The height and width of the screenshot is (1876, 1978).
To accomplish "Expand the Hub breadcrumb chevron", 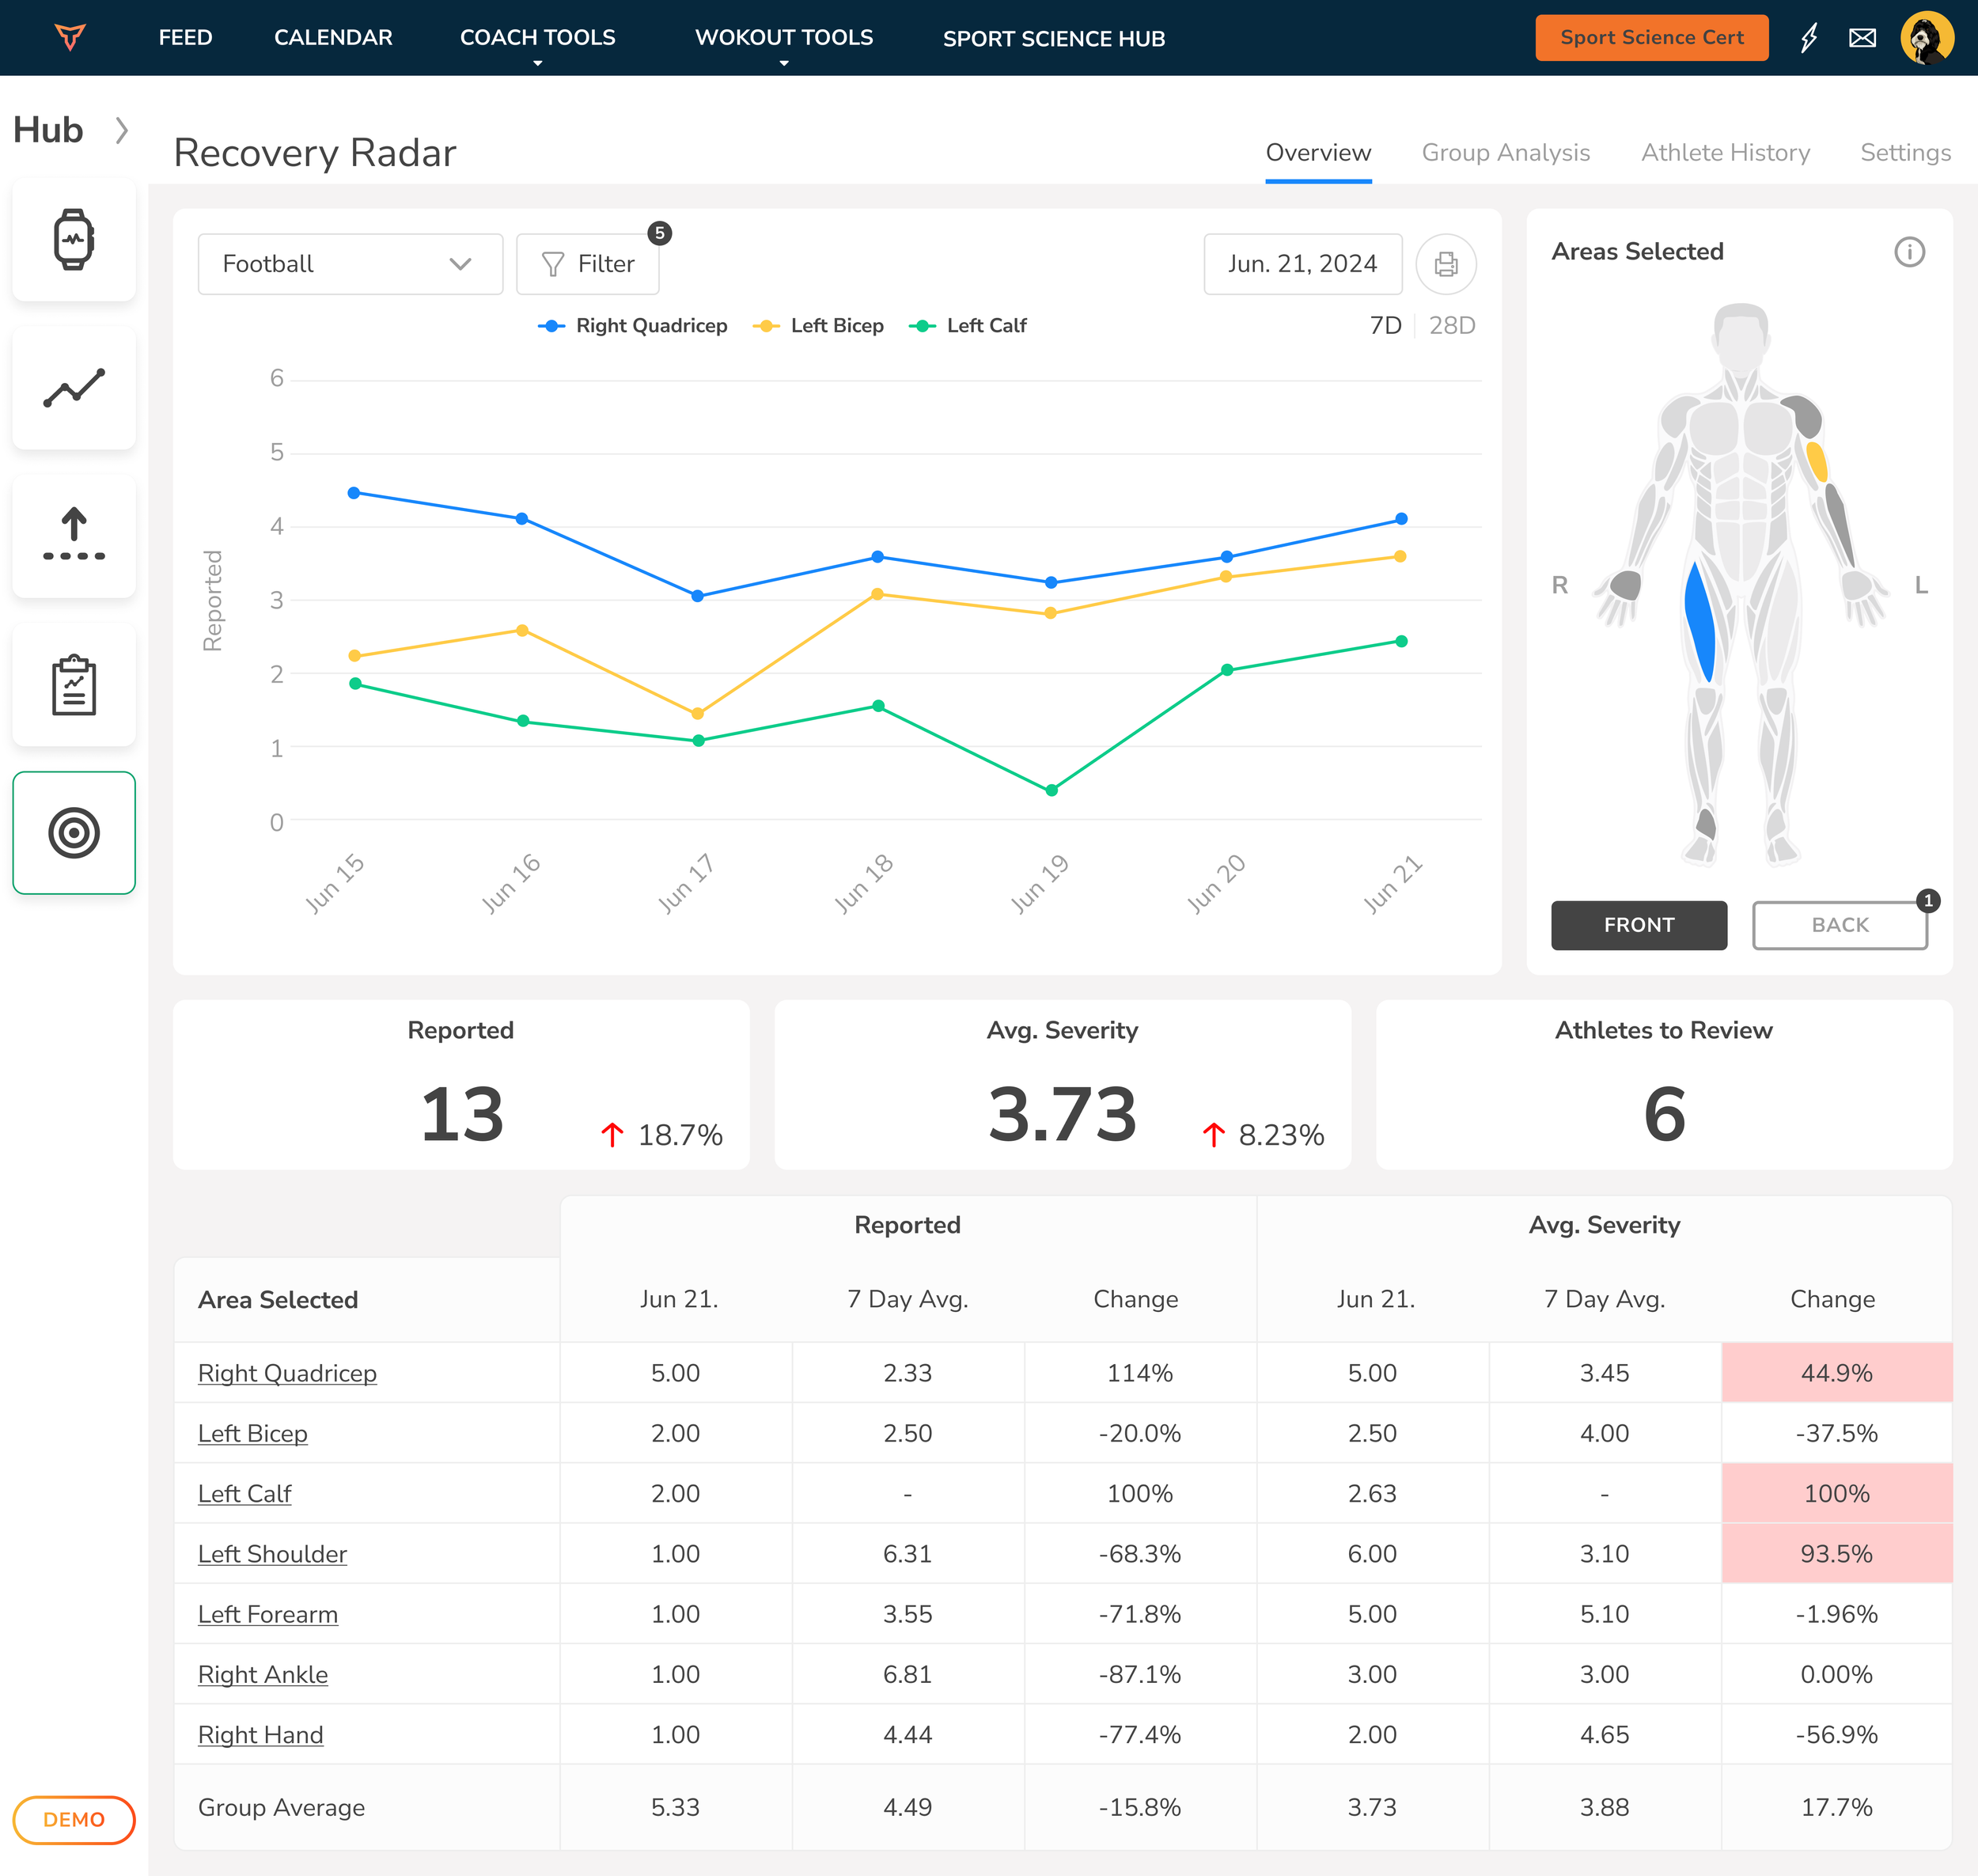I will [x=122, y=131].
